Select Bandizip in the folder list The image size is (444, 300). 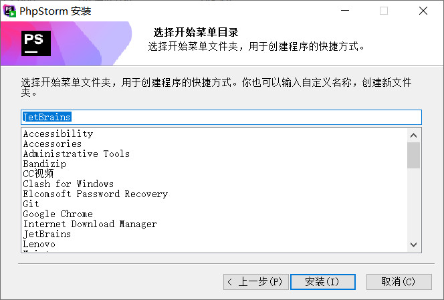(44, 164)
